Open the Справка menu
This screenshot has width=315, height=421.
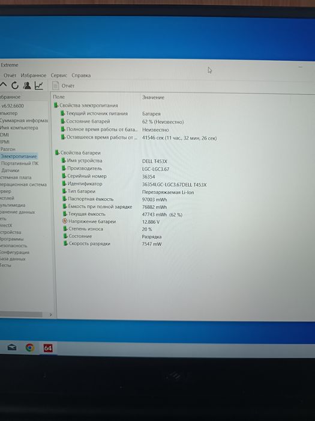click(x=81, y=75)
